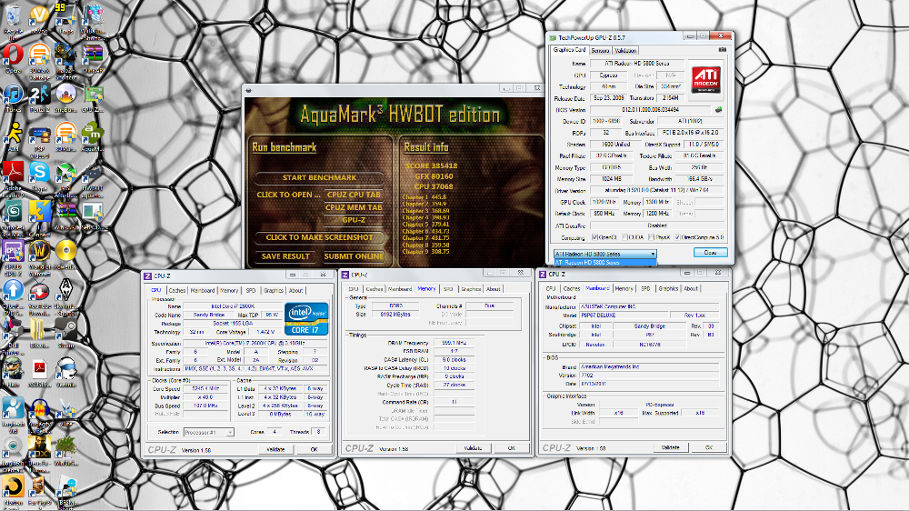This screenshot has height=511, width=909.
Task: Launch the AquaMark green desktop shortcut
Action: coord(92,135)
